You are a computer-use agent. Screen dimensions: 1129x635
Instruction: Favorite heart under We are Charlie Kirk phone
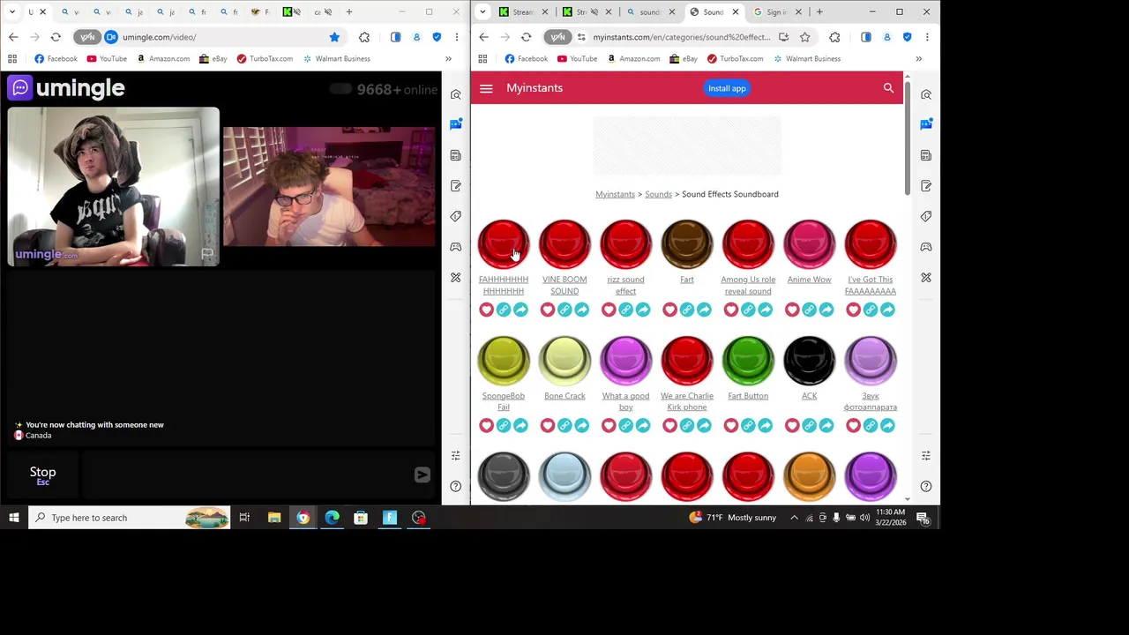click(669, 426)
